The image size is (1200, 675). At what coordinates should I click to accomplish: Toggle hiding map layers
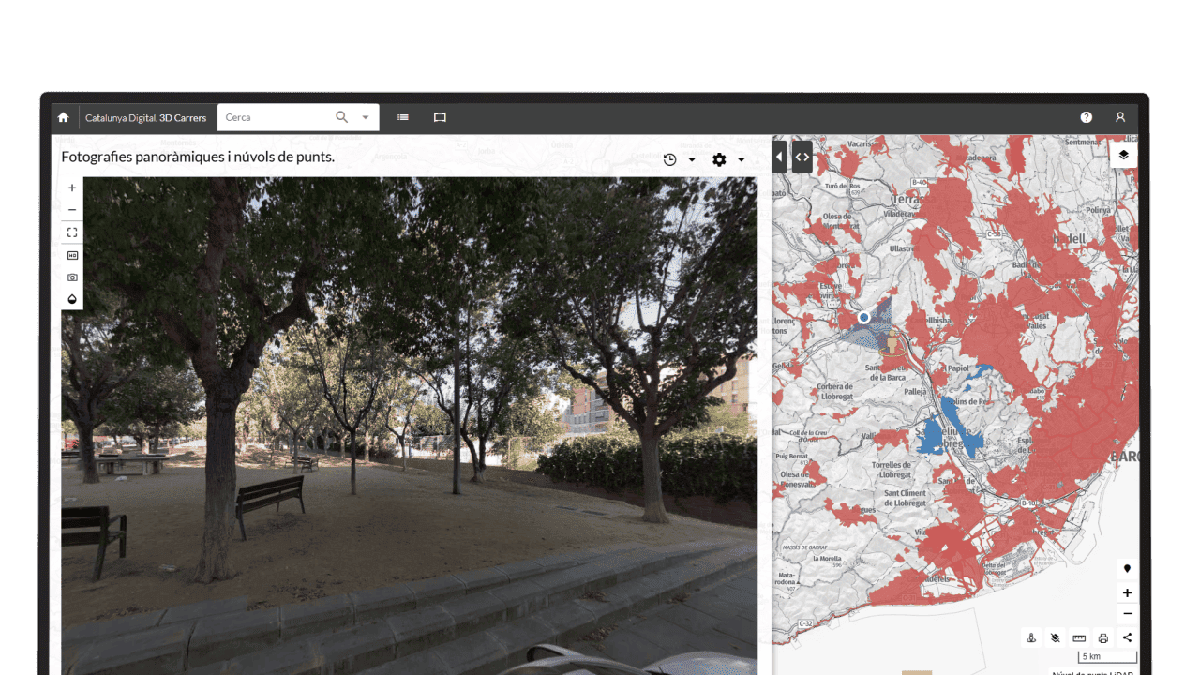point(1055,637)
